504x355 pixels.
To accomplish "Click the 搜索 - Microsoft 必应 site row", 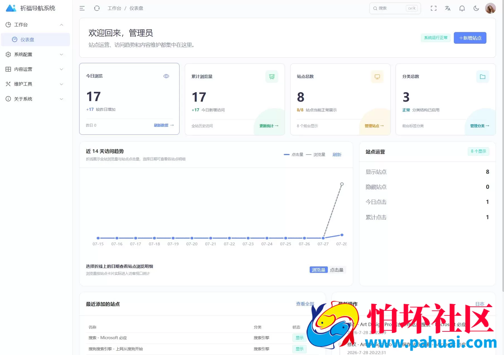I will pos(202,338).
